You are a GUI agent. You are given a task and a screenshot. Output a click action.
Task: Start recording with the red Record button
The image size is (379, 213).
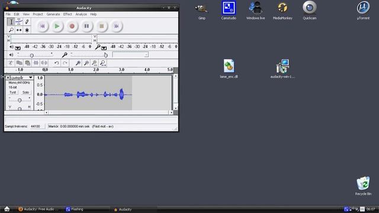(72, 26)
